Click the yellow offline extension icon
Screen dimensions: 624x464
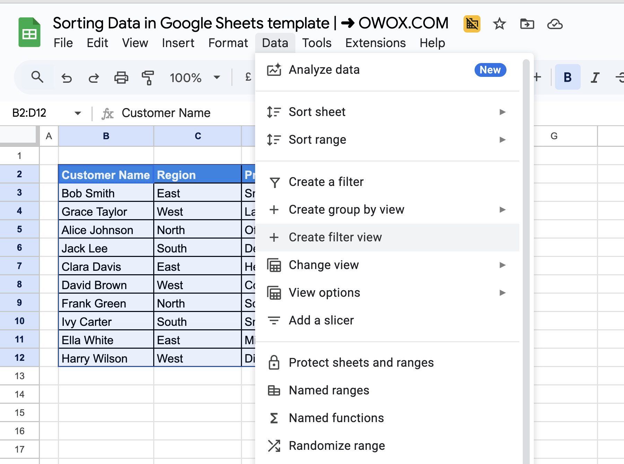(472, 24)
